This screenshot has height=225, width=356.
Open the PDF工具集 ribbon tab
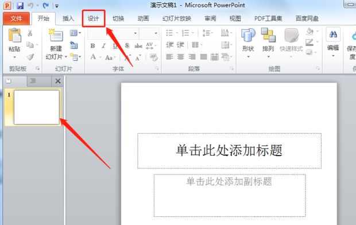pos(268,18)
